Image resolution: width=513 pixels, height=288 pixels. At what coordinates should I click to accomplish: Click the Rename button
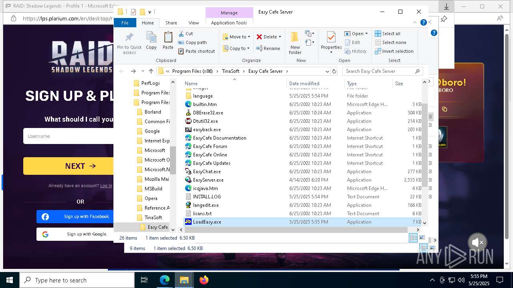tap(268, 48)
